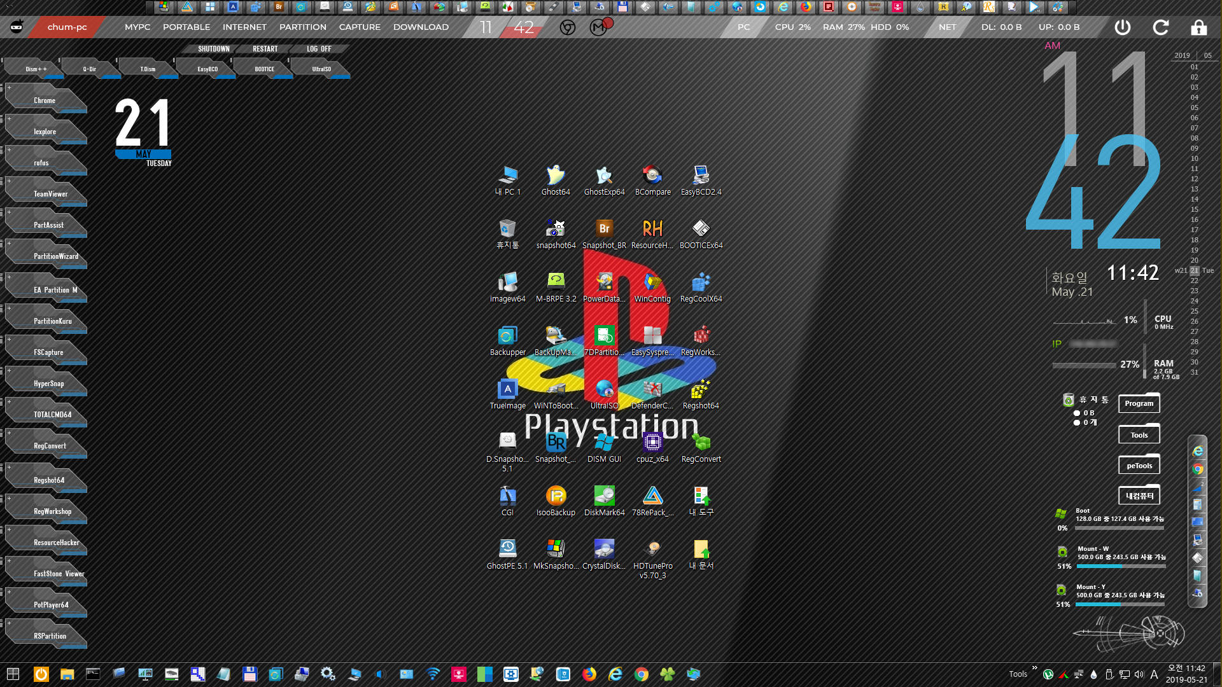Open BOOTICEx64 desktop icon
Image resolution: width=1222 pixels, height=687 pixels.
(x=701, y=233)
